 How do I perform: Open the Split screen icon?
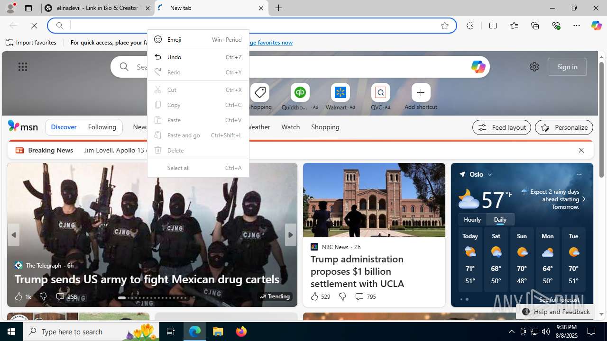click(493, 26)
